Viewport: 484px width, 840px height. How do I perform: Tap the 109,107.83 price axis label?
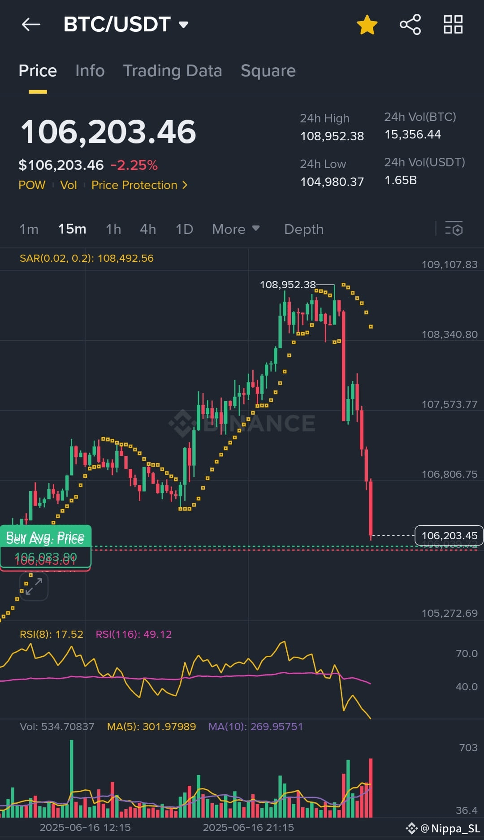click(449, 264)
